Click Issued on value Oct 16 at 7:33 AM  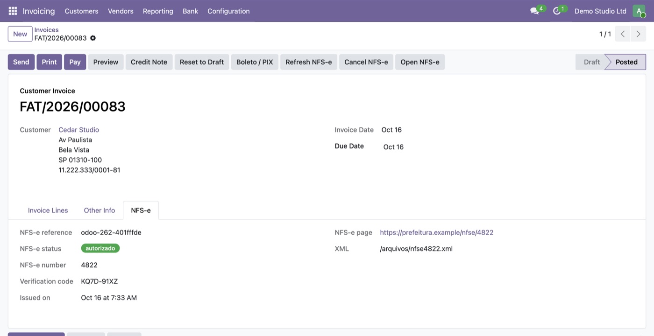pos(109,298)
